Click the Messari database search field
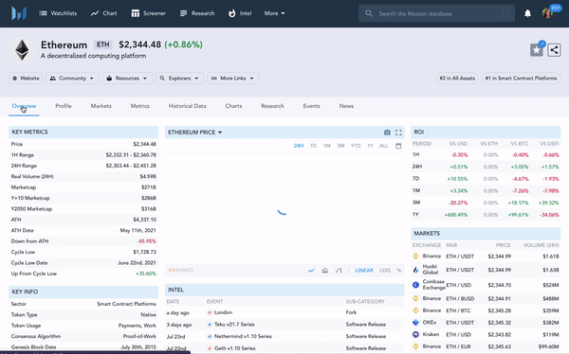The width and height of the screenshot is (569, 354). click(x=436, y=13)
